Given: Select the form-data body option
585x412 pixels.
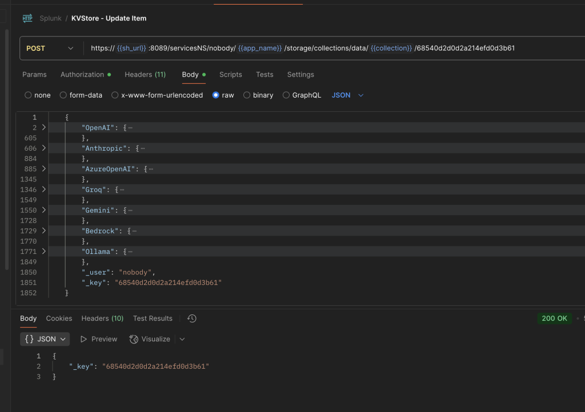Looking at the screenshot, I should coord(63,95).
